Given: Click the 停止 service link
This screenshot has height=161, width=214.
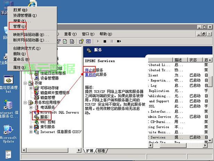Looking at the screenshot, I should pyautogui.click(x=88, y=70).
